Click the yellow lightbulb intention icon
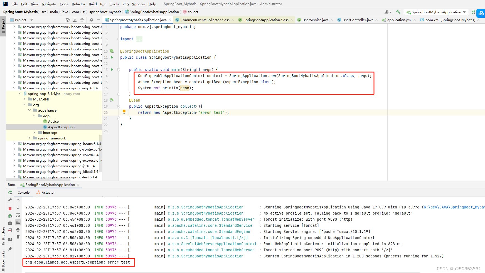 124,112
